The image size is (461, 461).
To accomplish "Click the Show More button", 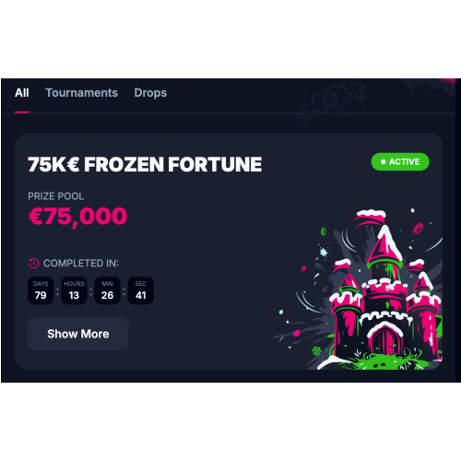I will pos(78,334).
